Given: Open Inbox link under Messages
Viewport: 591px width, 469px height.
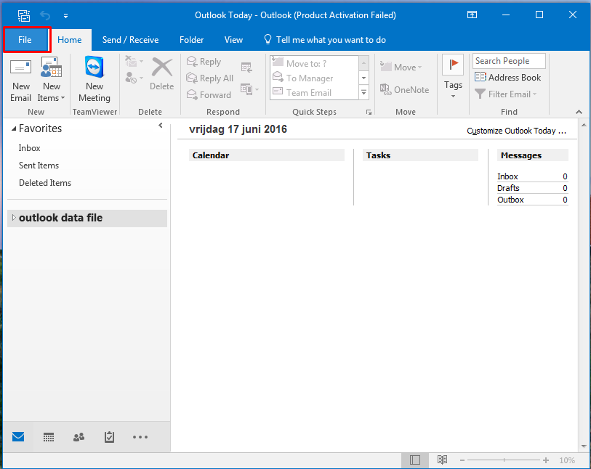Looking at the screenshot, I should click(x=507, y=176).
